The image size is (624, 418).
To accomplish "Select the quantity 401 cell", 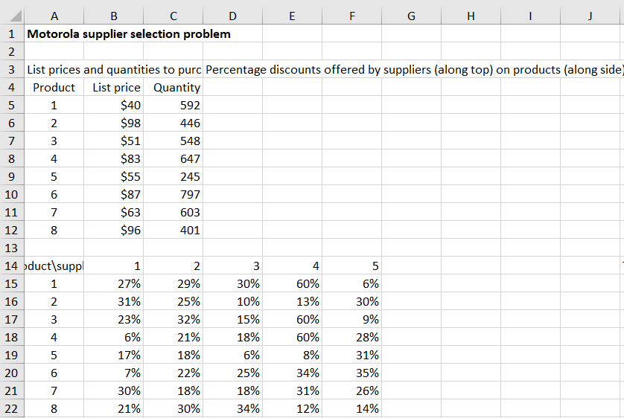I will [173, 230].
